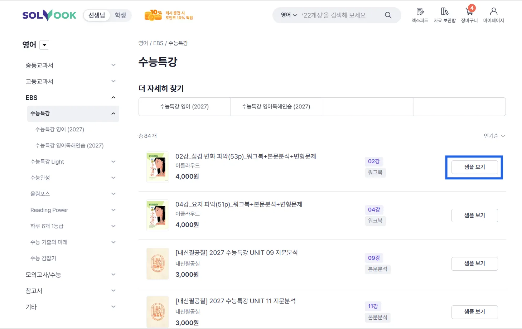Open the 2027 수능특강 UNIT 09 지문분석 title
This screenshot has width=522, height=329.
[237, 252]
